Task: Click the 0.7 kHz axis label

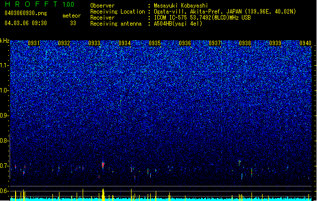Action: [5, 166]
